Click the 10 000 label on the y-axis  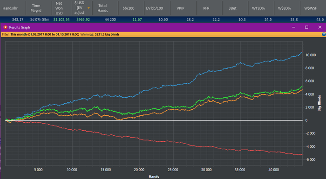(x=311, y=55)
